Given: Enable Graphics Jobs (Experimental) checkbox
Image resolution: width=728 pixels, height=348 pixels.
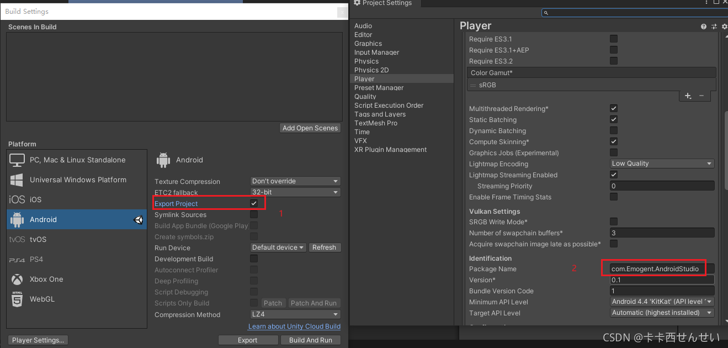Looking at the screenshot, I should pos(614,152).
